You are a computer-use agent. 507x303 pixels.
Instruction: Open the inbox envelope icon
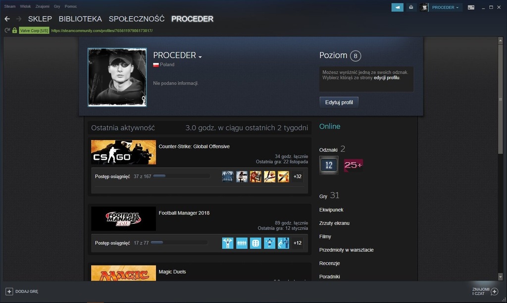coord(411,7)
